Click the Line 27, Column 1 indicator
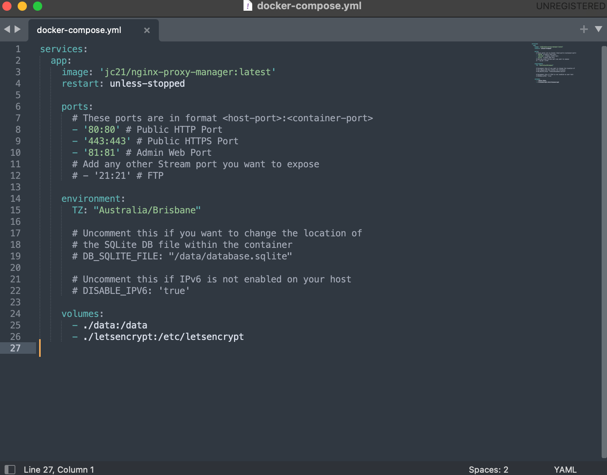The width and height of the screenshot is (607, 475). pyautogui.click(x=59, y=470)
